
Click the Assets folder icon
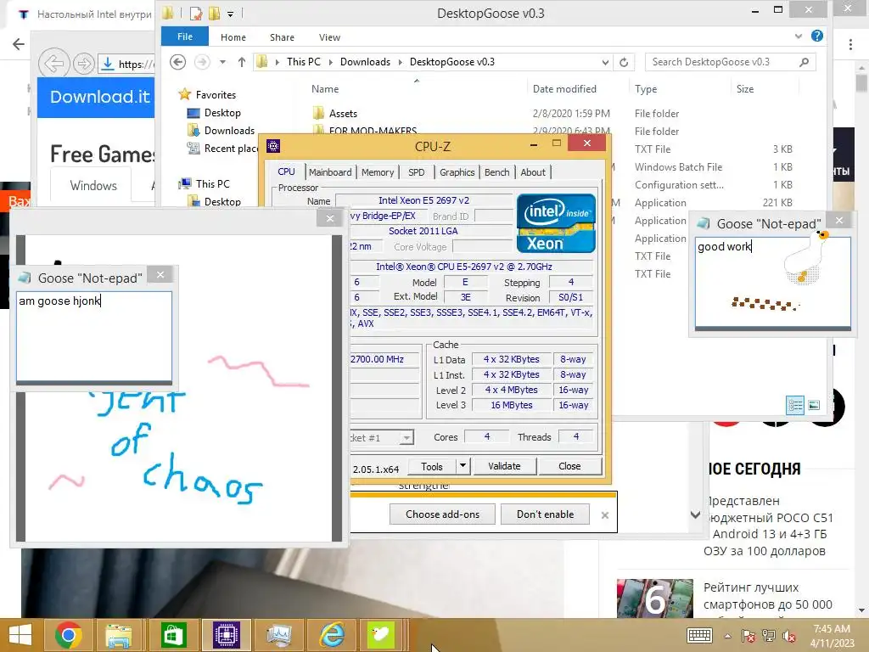[318, 113]
